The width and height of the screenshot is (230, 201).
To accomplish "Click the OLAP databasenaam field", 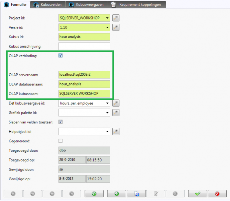I will click(84, 84).
